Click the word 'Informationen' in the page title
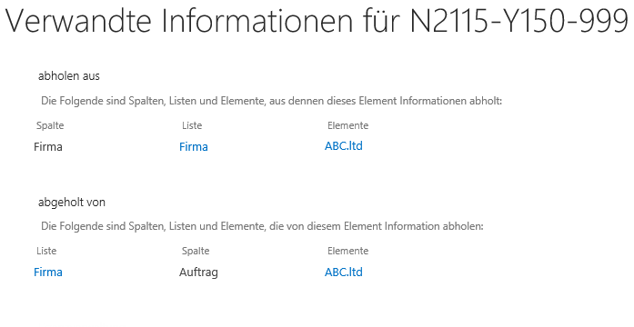The height and width of the screenshot is (327, 634). point(257,21)
